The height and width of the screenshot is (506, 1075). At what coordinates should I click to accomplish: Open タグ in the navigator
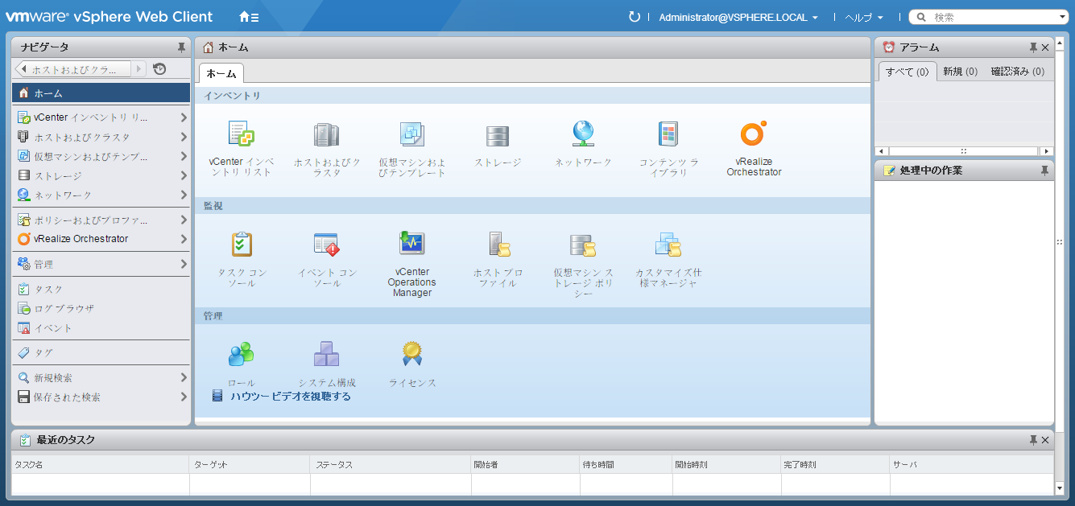pyautogui.click(x=101, y=352)
